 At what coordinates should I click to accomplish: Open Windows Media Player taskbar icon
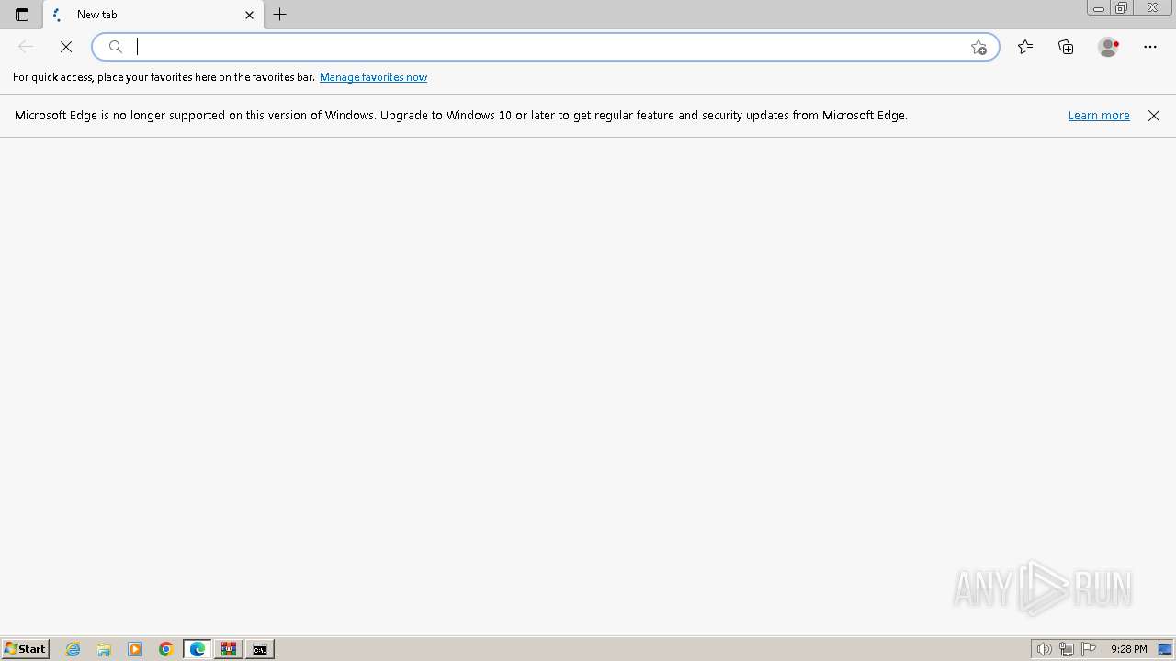click(135, 649)
